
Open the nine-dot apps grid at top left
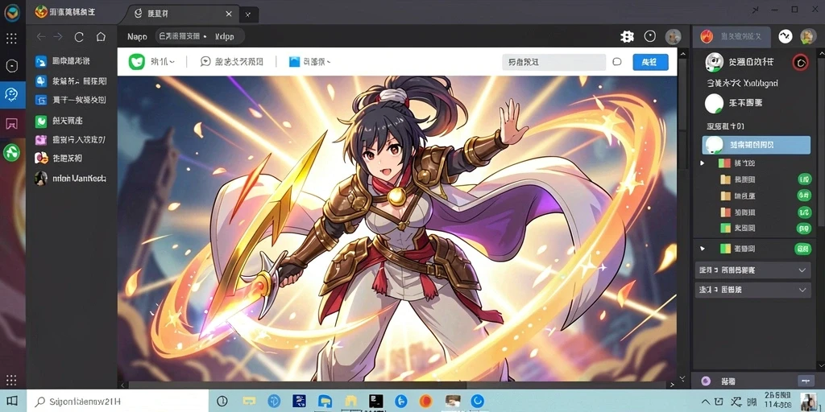(11, 38)
